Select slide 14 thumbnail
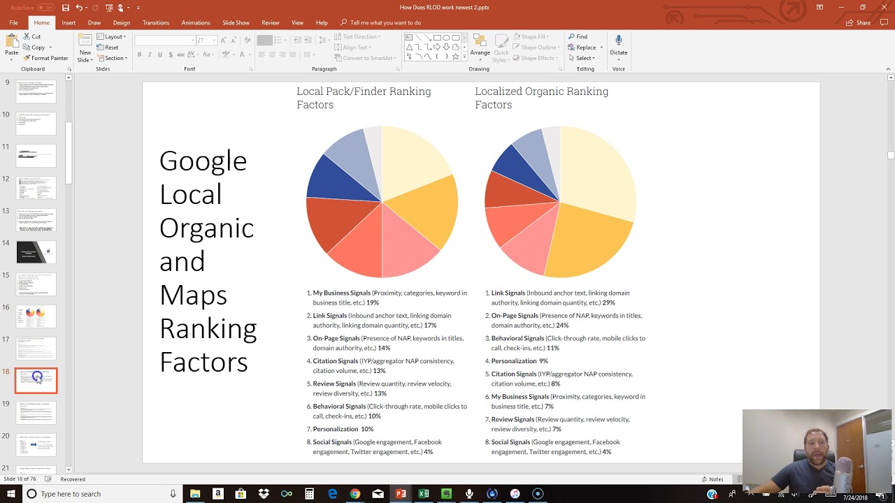 point(36,252)
